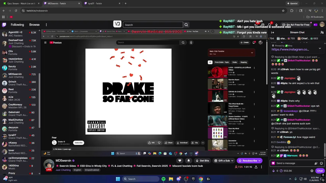Click the Twitch logo home icon

point(4,25)
